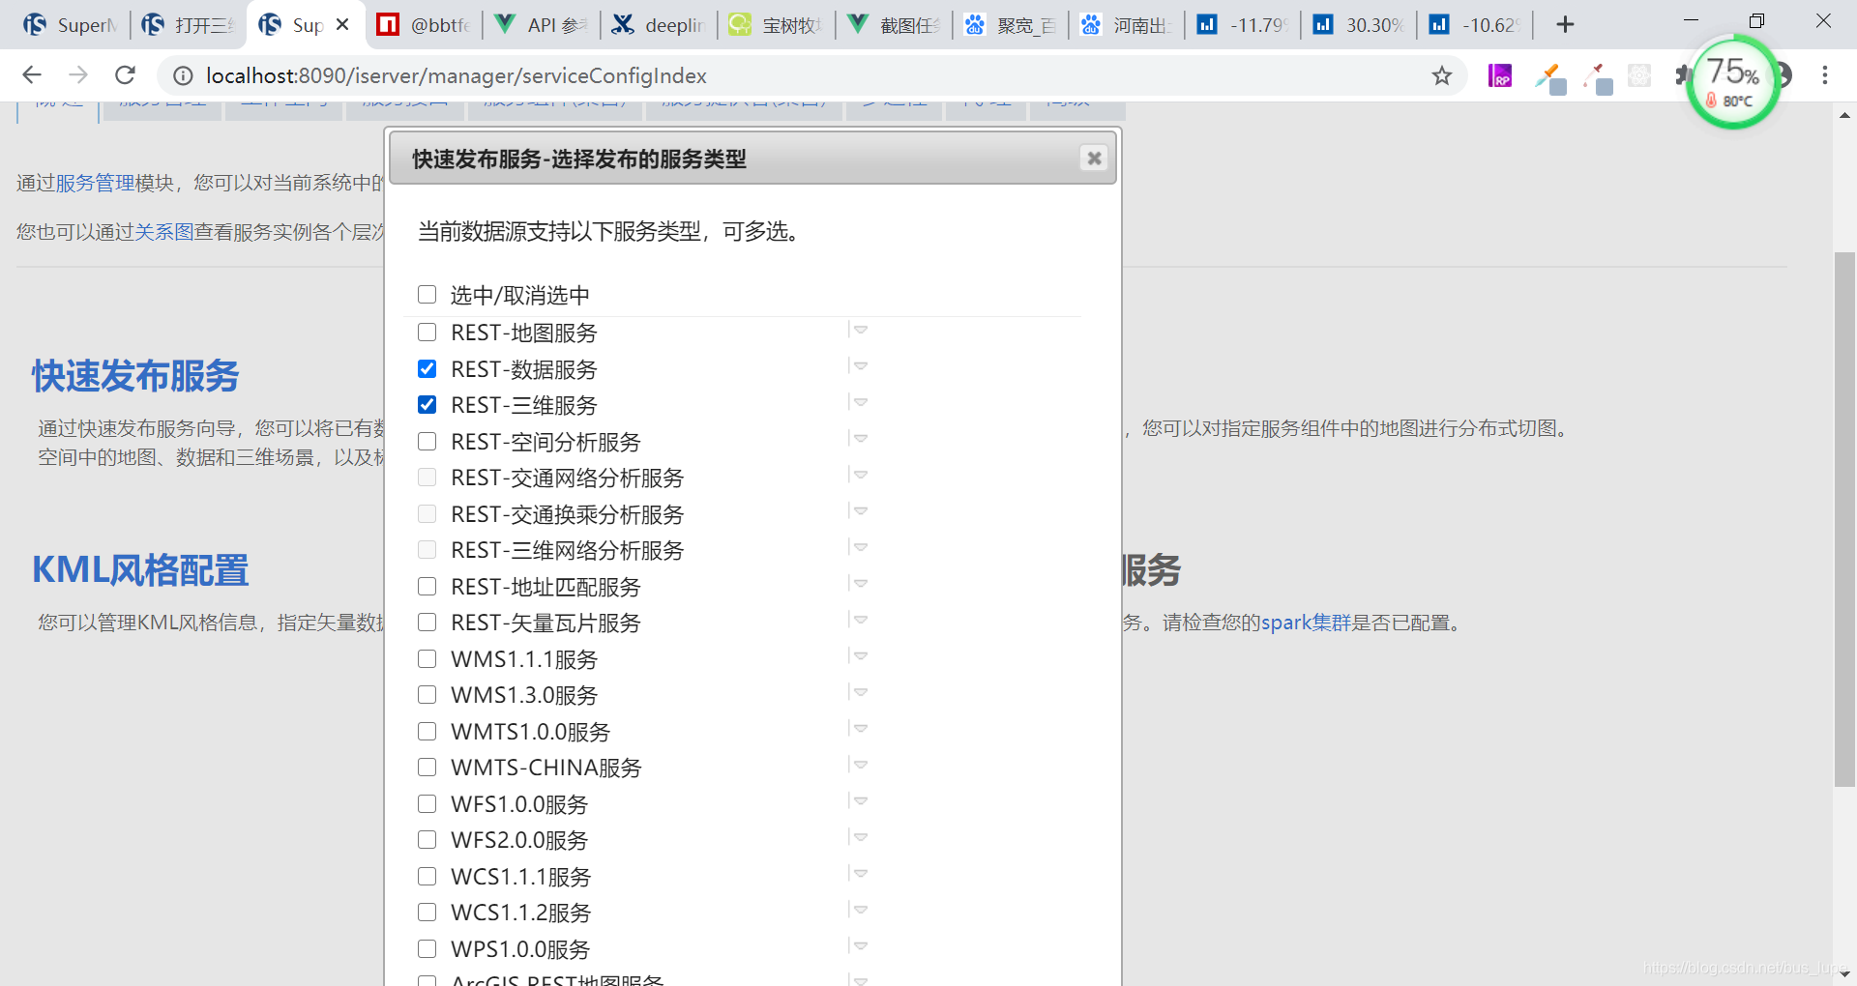Expand dropdown arrow for REST-矢量瓦片服务 row
The height and width of the screenshot is (986, 1857).
(860, 620)
